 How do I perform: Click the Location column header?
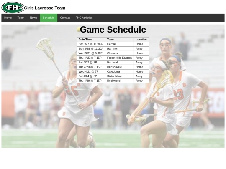pyautogui.click(x=141, y=40)
